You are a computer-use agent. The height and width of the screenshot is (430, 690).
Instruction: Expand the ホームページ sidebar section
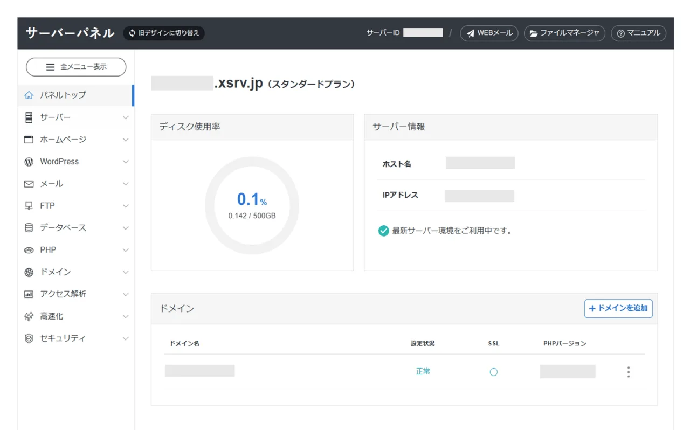(x=126, y=139)
